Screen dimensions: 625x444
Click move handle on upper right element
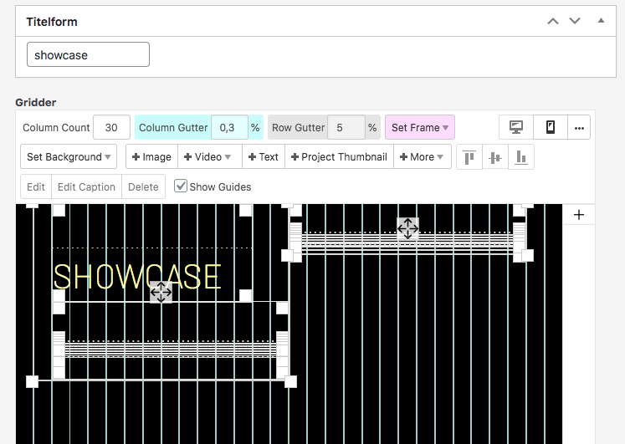[x=407, y=228]
